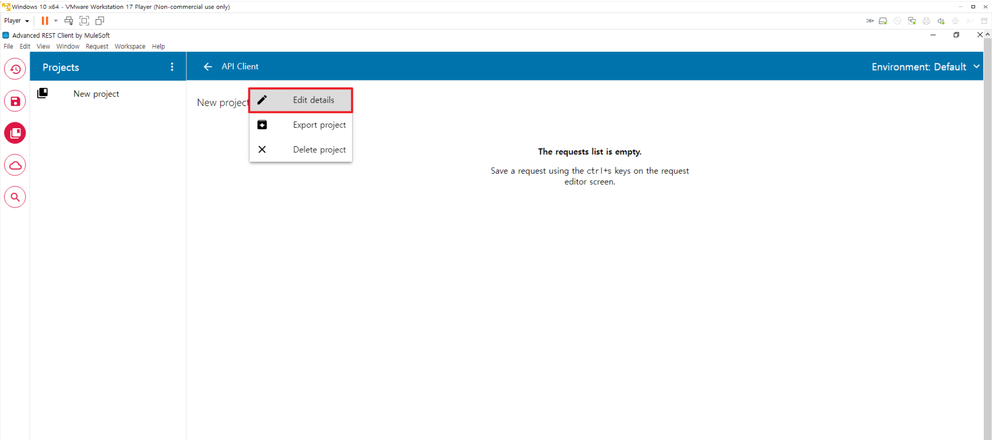This screenshot has width=992, height=440.
Task: Click the "API Client" header title
Action: pos(240,66)
